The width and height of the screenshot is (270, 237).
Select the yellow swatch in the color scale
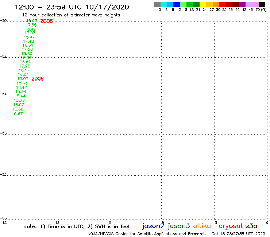coord(203,4)
